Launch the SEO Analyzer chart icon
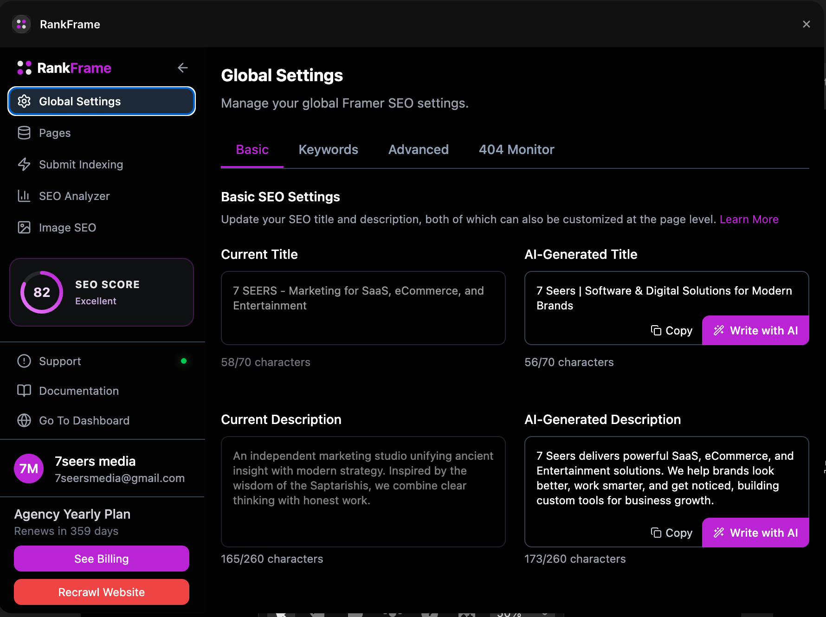 (x=24, y=196)
